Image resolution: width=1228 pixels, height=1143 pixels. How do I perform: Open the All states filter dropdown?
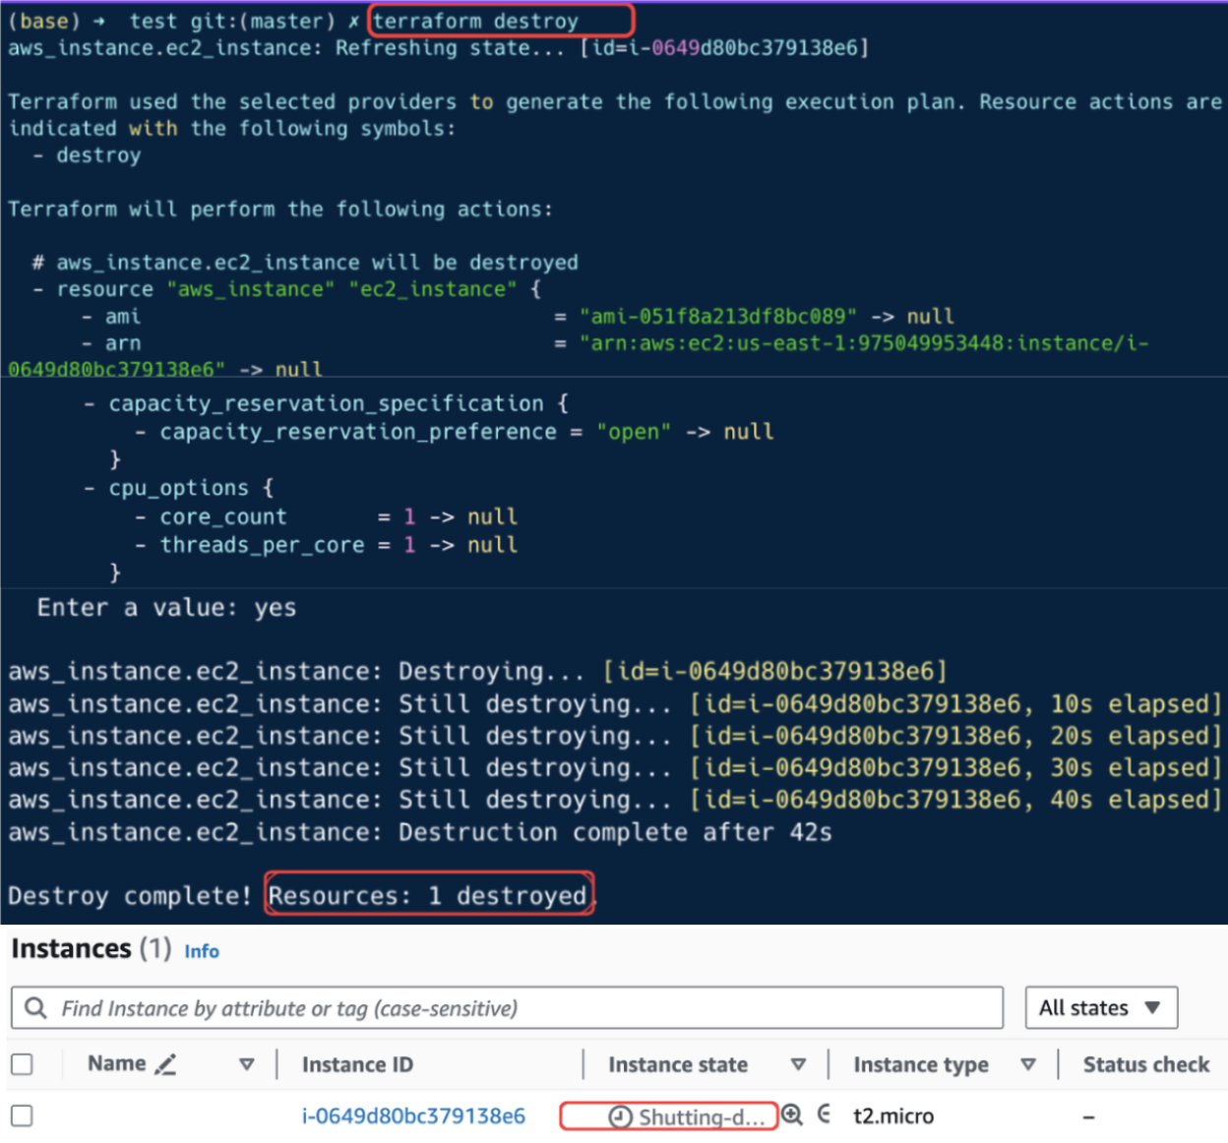coord(1101,1007)
